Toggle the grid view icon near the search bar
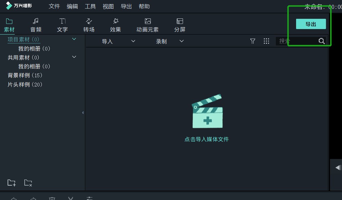This screenshot has height=200, width=342. (x=267, y=41)
